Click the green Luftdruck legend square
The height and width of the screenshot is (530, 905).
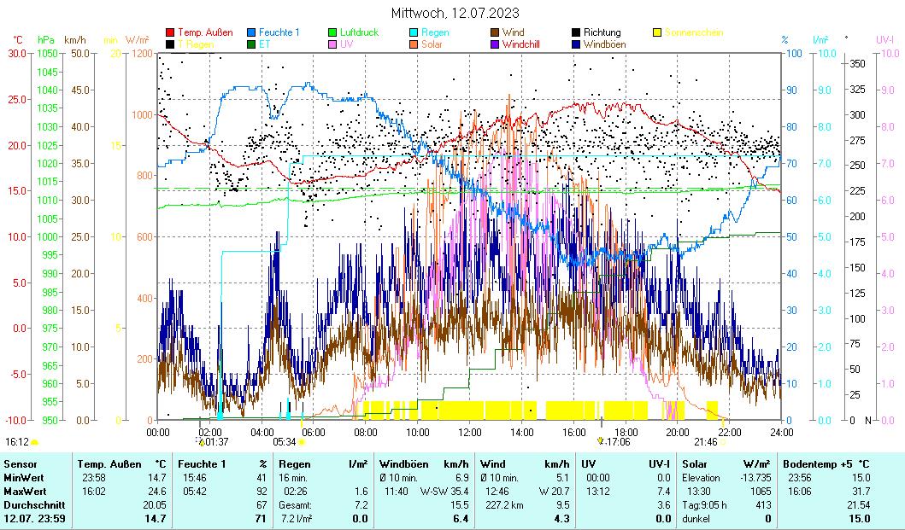click(x=333, y=32)
